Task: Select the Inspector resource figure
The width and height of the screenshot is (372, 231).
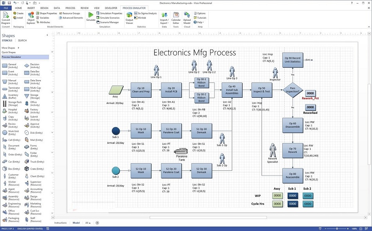Action: tap(275, 73)
